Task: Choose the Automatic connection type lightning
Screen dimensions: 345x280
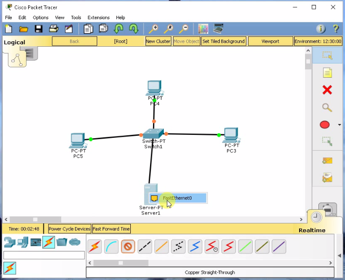Action: [95, 247]
